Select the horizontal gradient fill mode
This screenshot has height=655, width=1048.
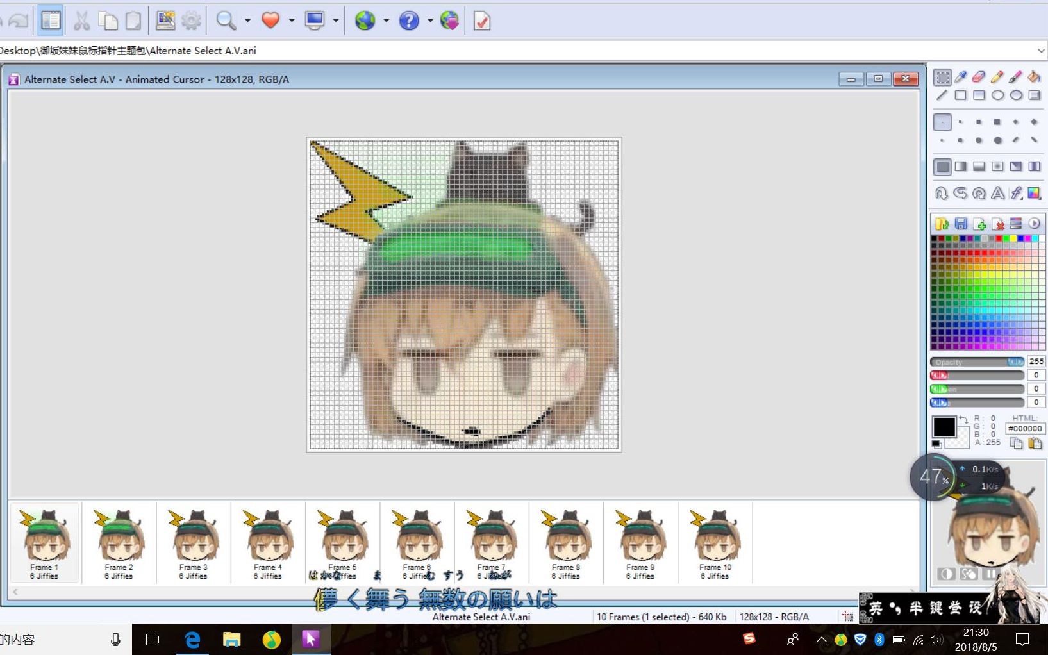(960, 167)
